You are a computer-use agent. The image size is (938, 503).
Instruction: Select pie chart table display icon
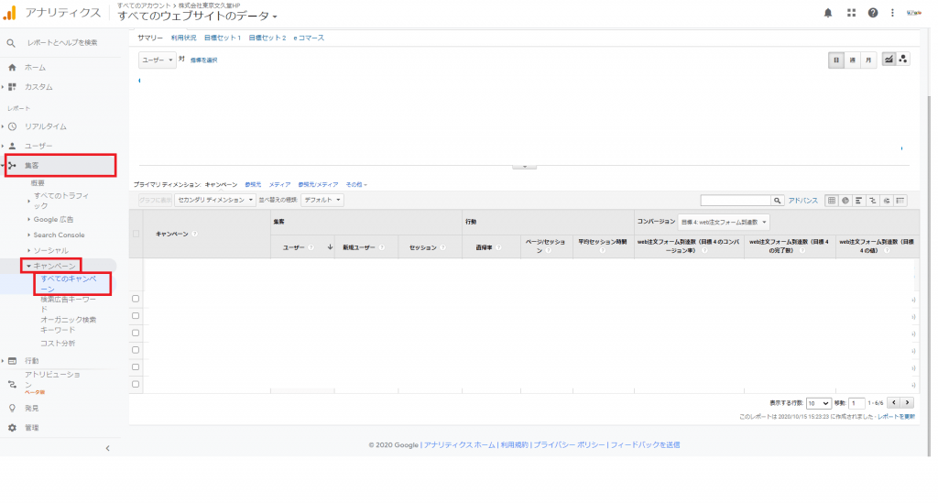pos(845,200)
